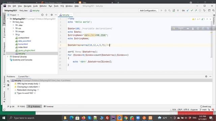Open the Refactor menu

[x=43, y=6]
